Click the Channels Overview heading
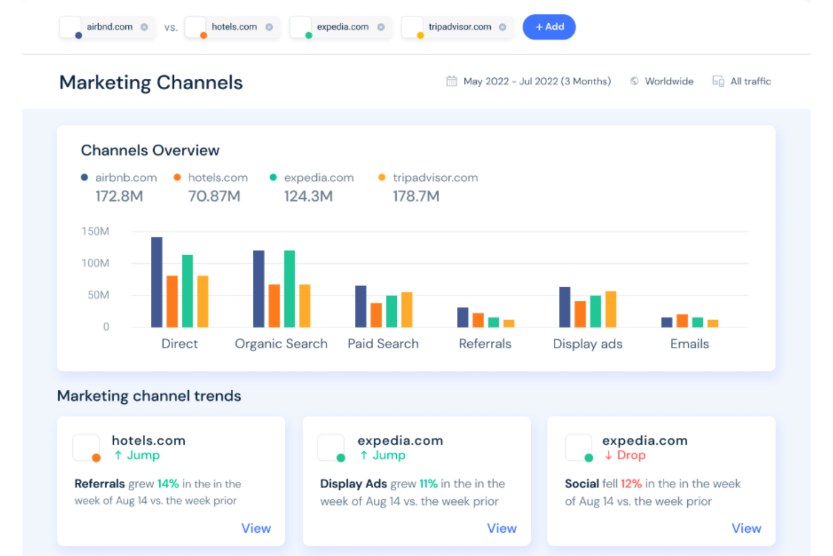Image resolution: width=833 pixels, height=556 pixels. [x=150, y=150]
